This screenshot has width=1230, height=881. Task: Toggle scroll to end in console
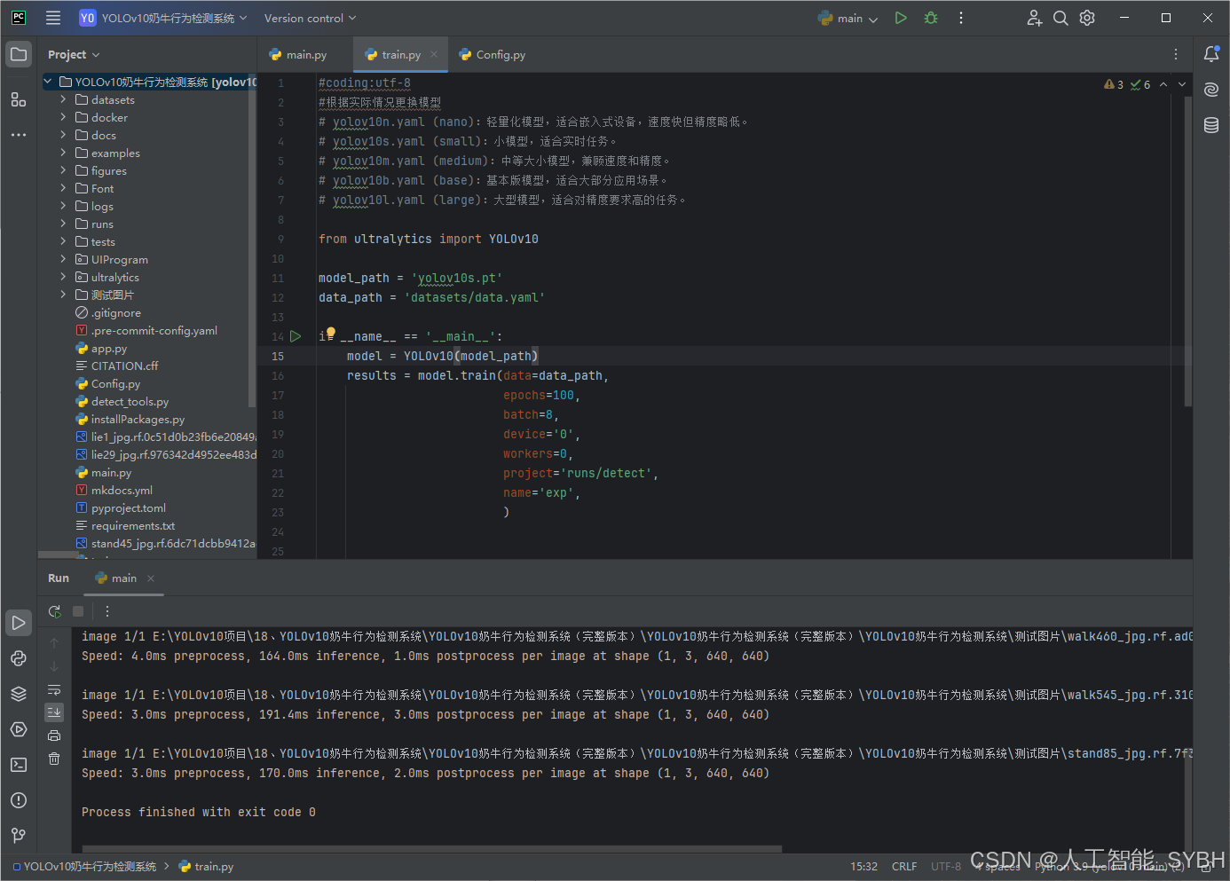tap(54, 712)
